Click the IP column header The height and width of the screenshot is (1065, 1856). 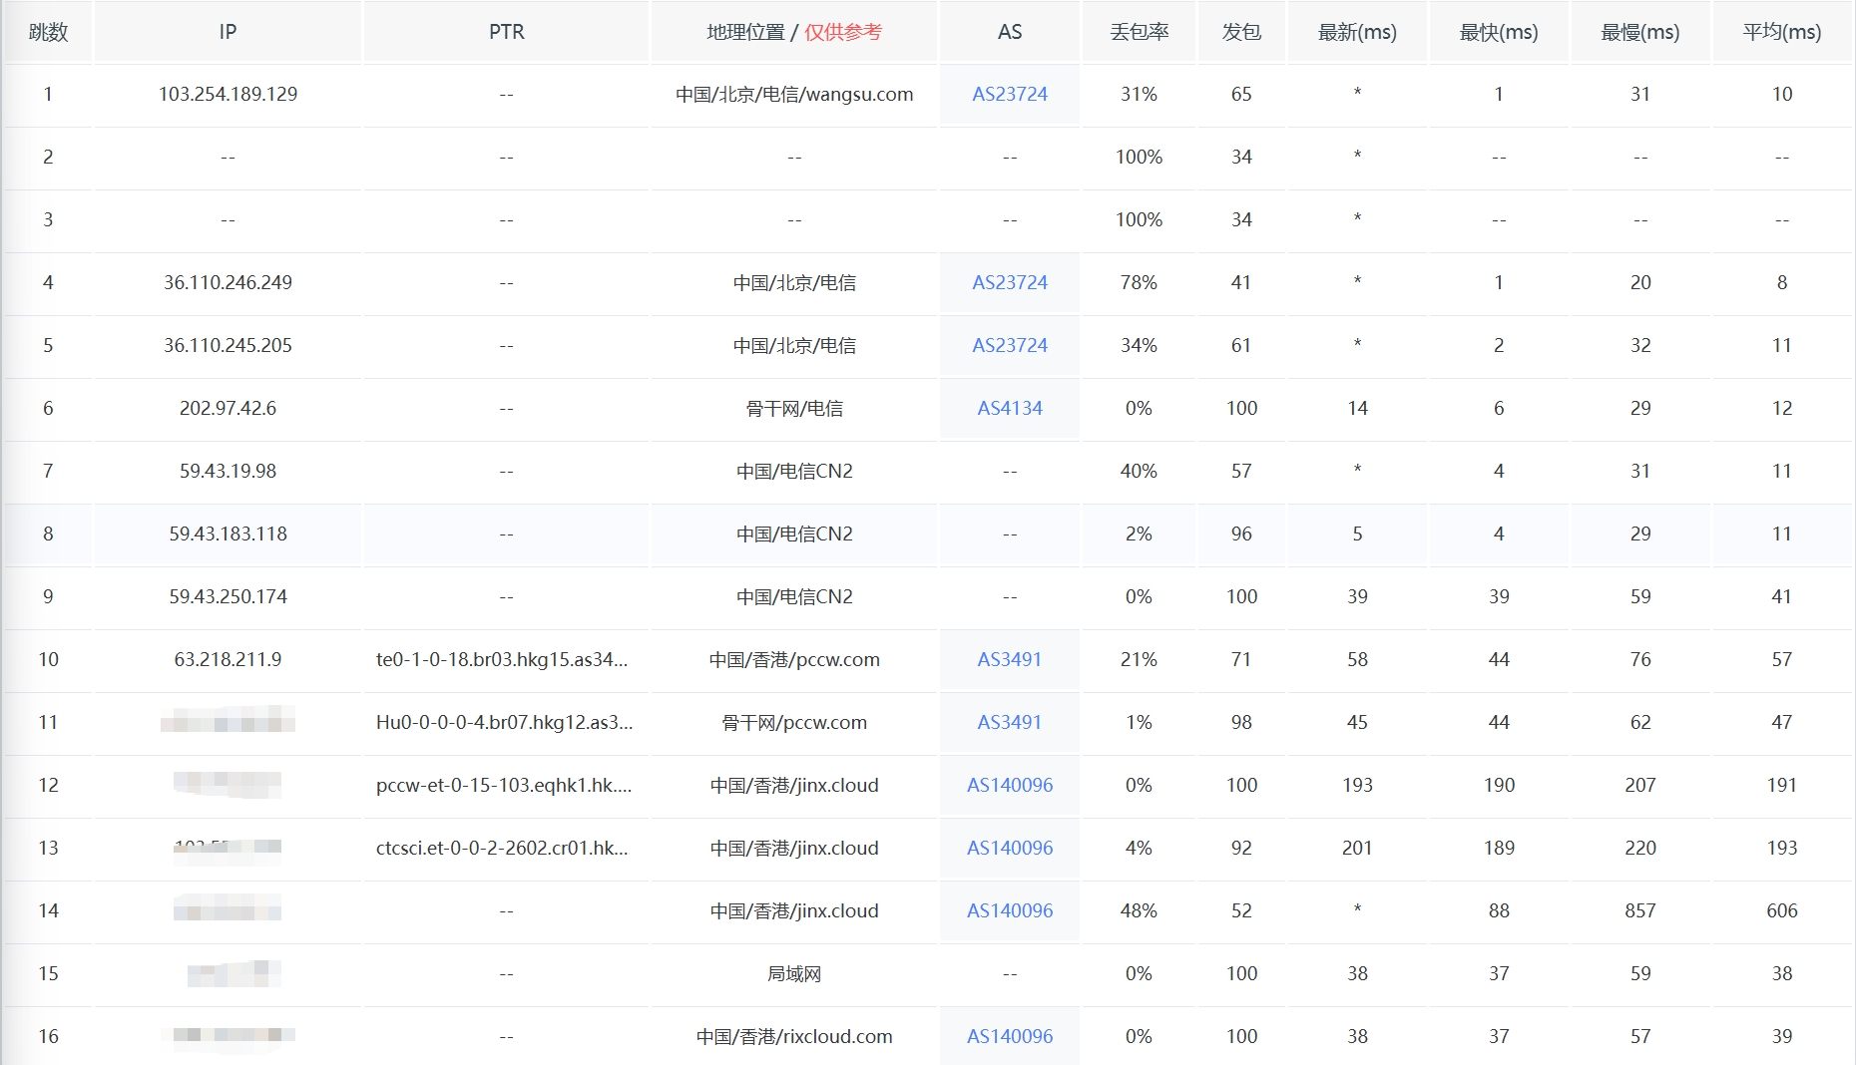[x=227, y=31]
